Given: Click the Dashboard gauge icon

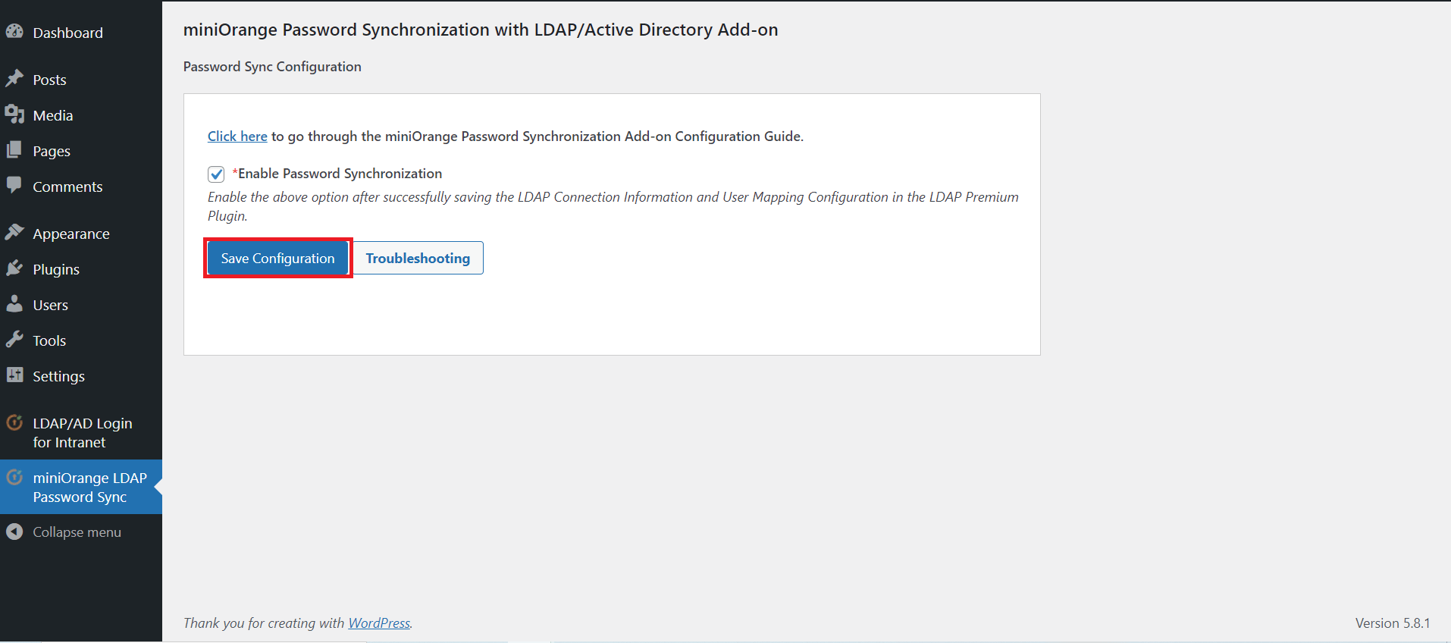Looking at the screenshot, I should [x=14, y=32].
